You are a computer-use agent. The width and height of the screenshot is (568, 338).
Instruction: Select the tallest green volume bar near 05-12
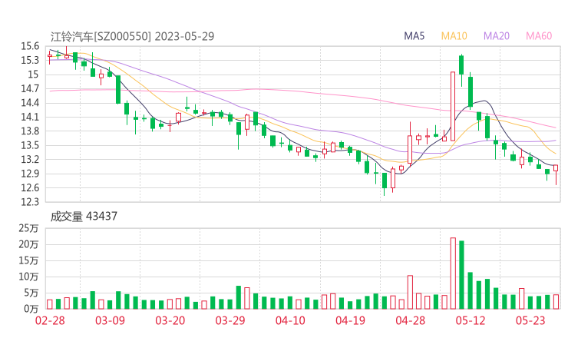(x=461, y=275)
